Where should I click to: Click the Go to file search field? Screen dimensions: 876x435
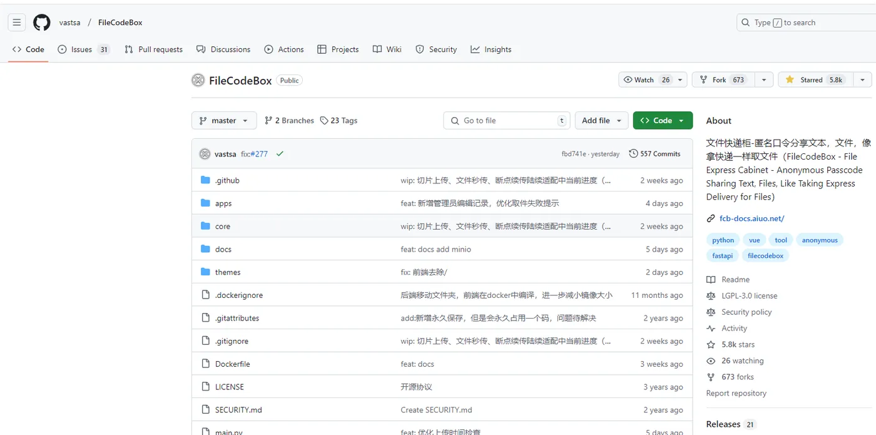click(507, 121)
